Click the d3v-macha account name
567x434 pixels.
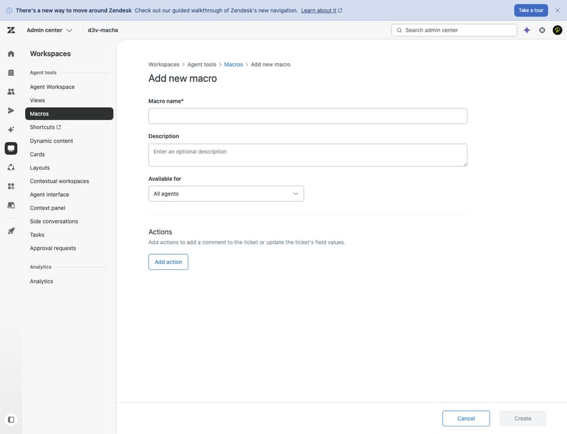(103, 30)
